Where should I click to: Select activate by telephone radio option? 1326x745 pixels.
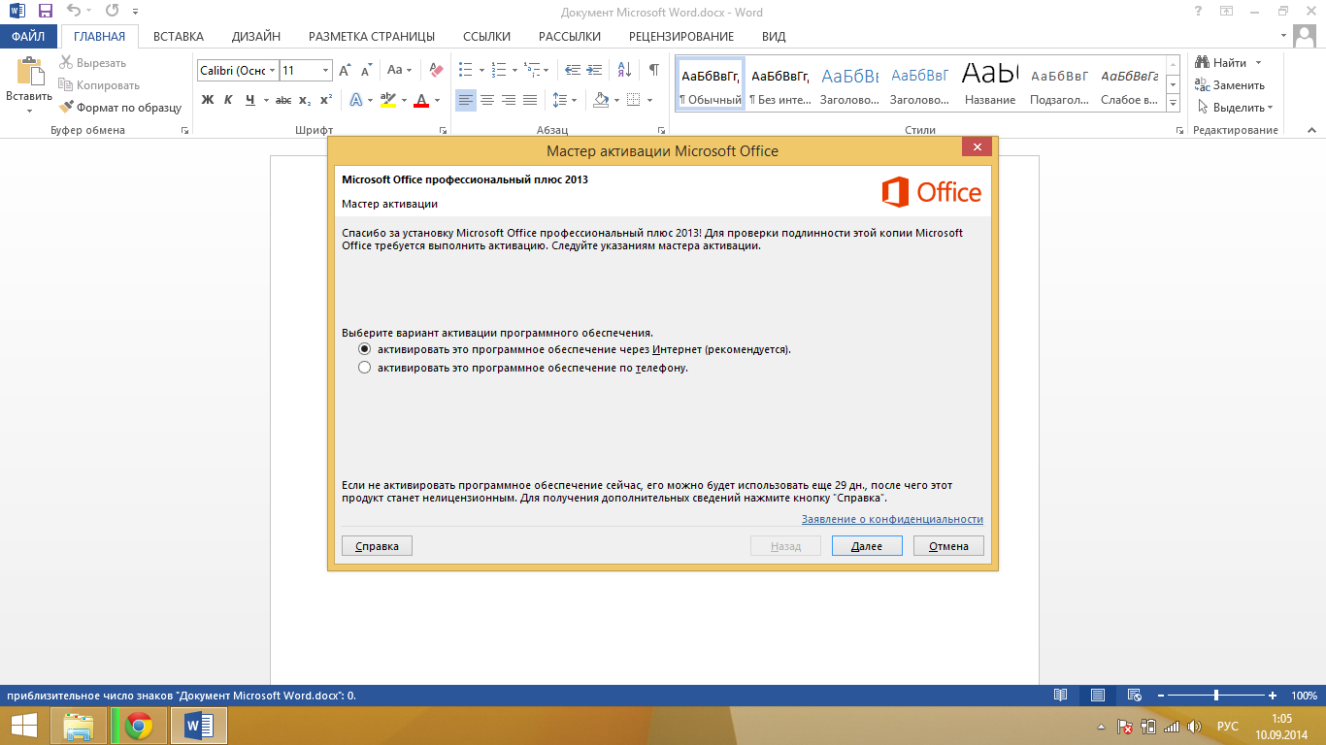(x=365, y=368)
